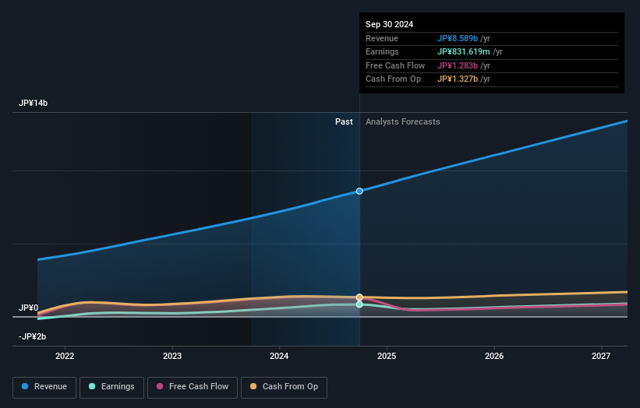Click the JP¥0 y-axis label
Image resolution: width=640 pixels, height=408 pixels.
[29, 308]
